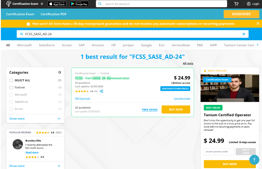Select the ServiceNow vendor tab
This screenshot has width=262, height=169.
(181, 45)
